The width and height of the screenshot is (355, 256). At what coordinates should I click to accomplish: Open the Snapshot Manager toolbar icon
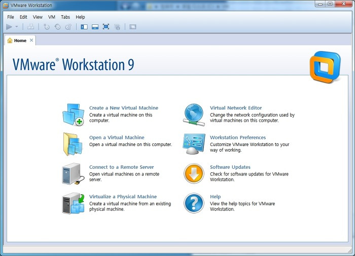coord(68,27)
